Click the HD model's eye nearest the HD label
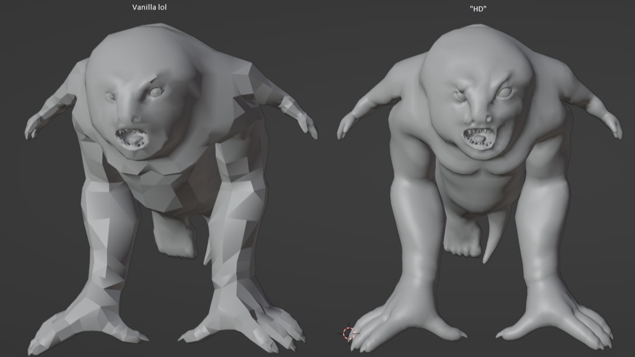This screenshot has height=357, width=635. pyautogui.click(x=505, y=93)
